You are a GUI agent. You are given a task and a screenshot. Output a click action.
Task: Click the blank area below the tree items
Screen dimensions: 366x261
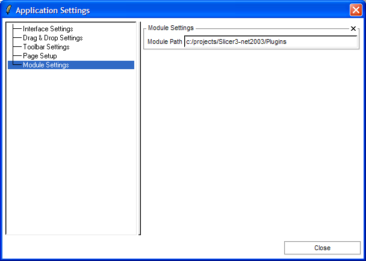coord(71,150)
